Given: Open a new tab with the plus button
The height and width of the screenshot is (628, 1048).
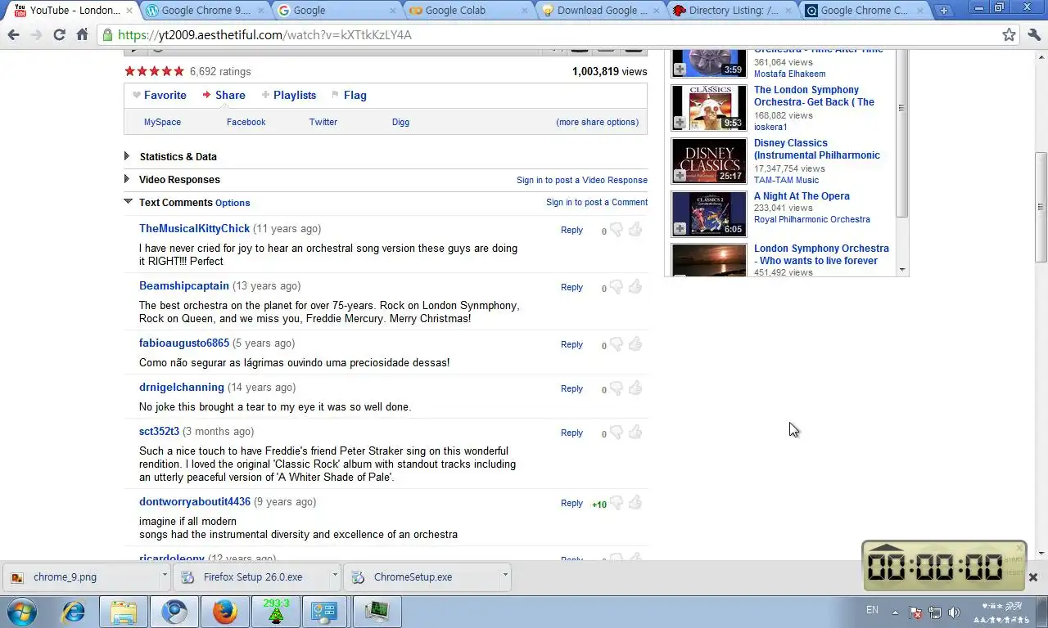Looking at the screenshot, I should pos(943,11).
